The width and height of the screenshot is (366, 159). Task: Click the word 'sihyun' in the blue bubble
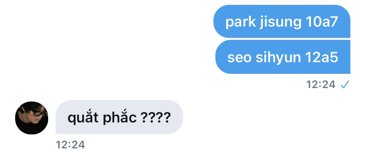(x=278, y=58)
